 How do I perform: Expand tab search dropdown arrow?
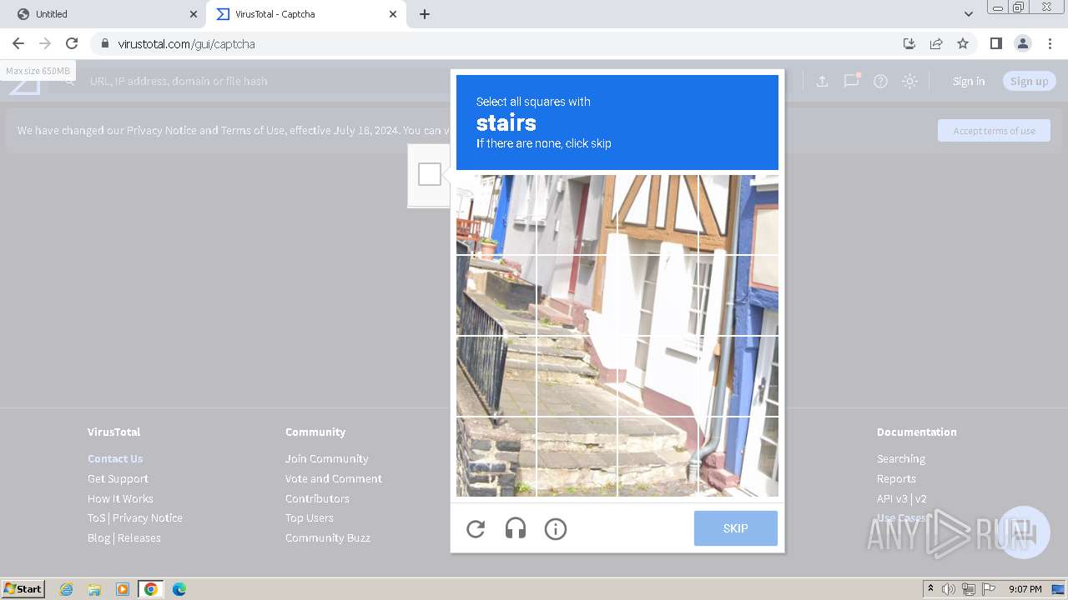pos(968,14)
